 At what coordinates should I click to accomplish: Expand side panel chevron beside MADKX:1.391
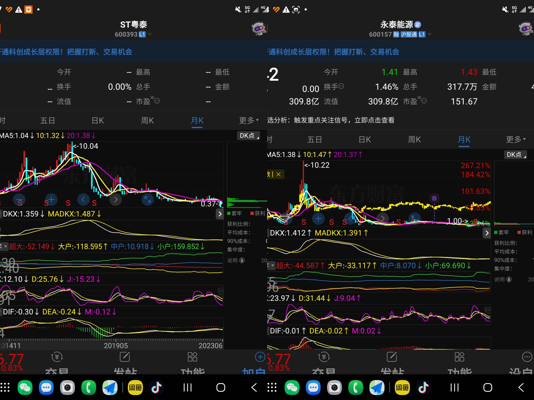[x=487, y=233]
